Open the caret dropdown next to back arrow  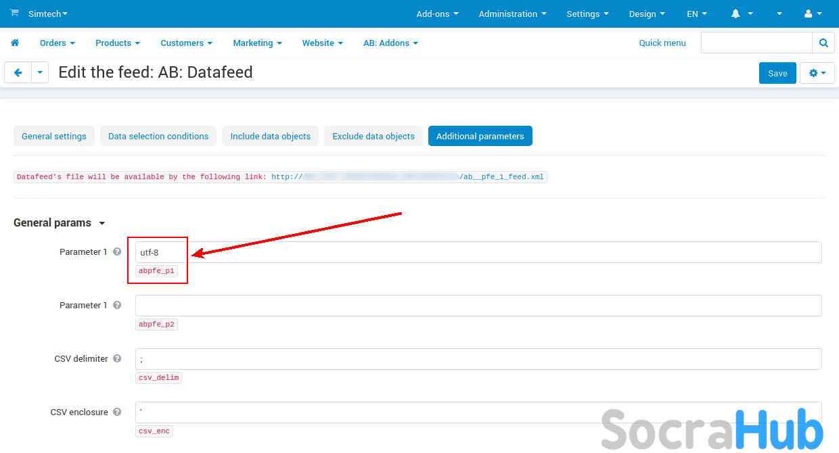[40, 73]
